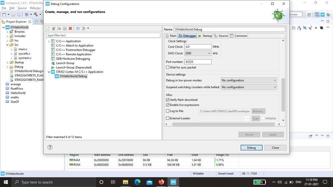Click the black hash group icon in outline toolbar
The image size is (333, 187).
click(x=322, y=28)
